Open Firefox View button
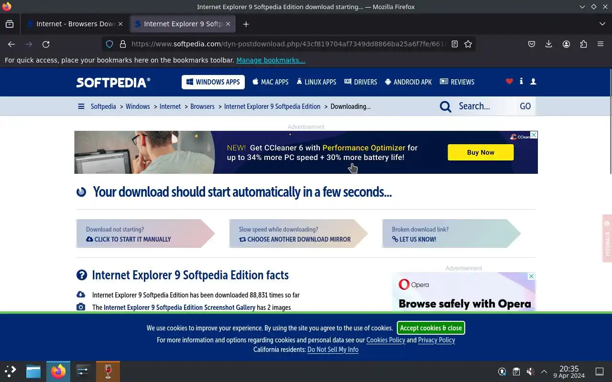Image resolution: width=612 pixels, height=382 pixels. tap(10, 24)
